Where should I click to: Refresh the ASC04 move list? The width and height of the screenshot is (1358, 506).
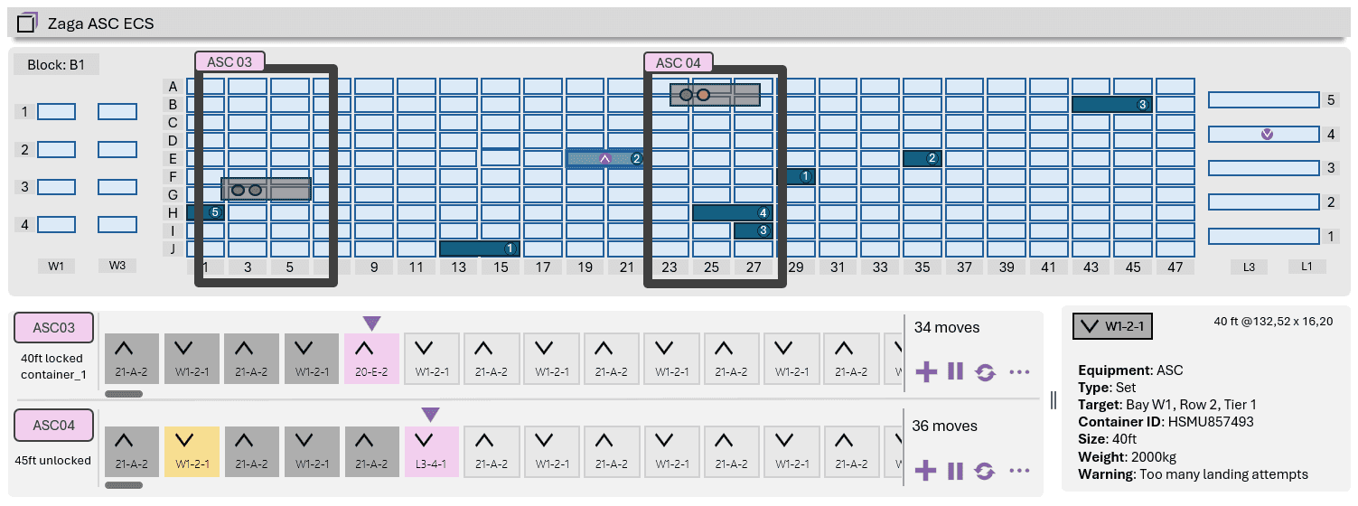point(985,471)
